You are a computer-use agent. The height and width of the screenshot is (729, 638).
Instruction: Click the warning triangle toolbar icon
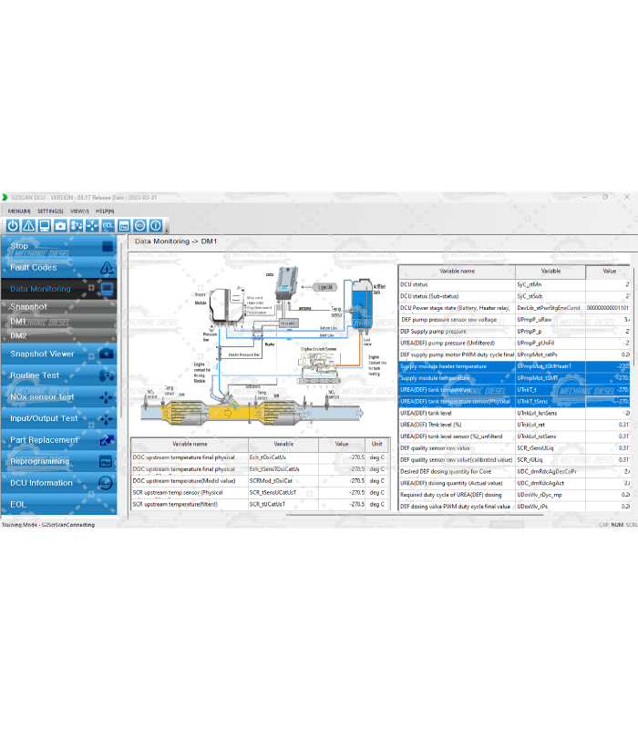point(28,225)
